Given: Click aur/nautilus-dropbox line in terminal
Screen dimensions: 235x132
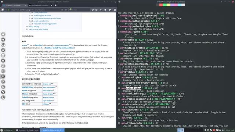Looking at the screenshot, I should pos(143,48).
